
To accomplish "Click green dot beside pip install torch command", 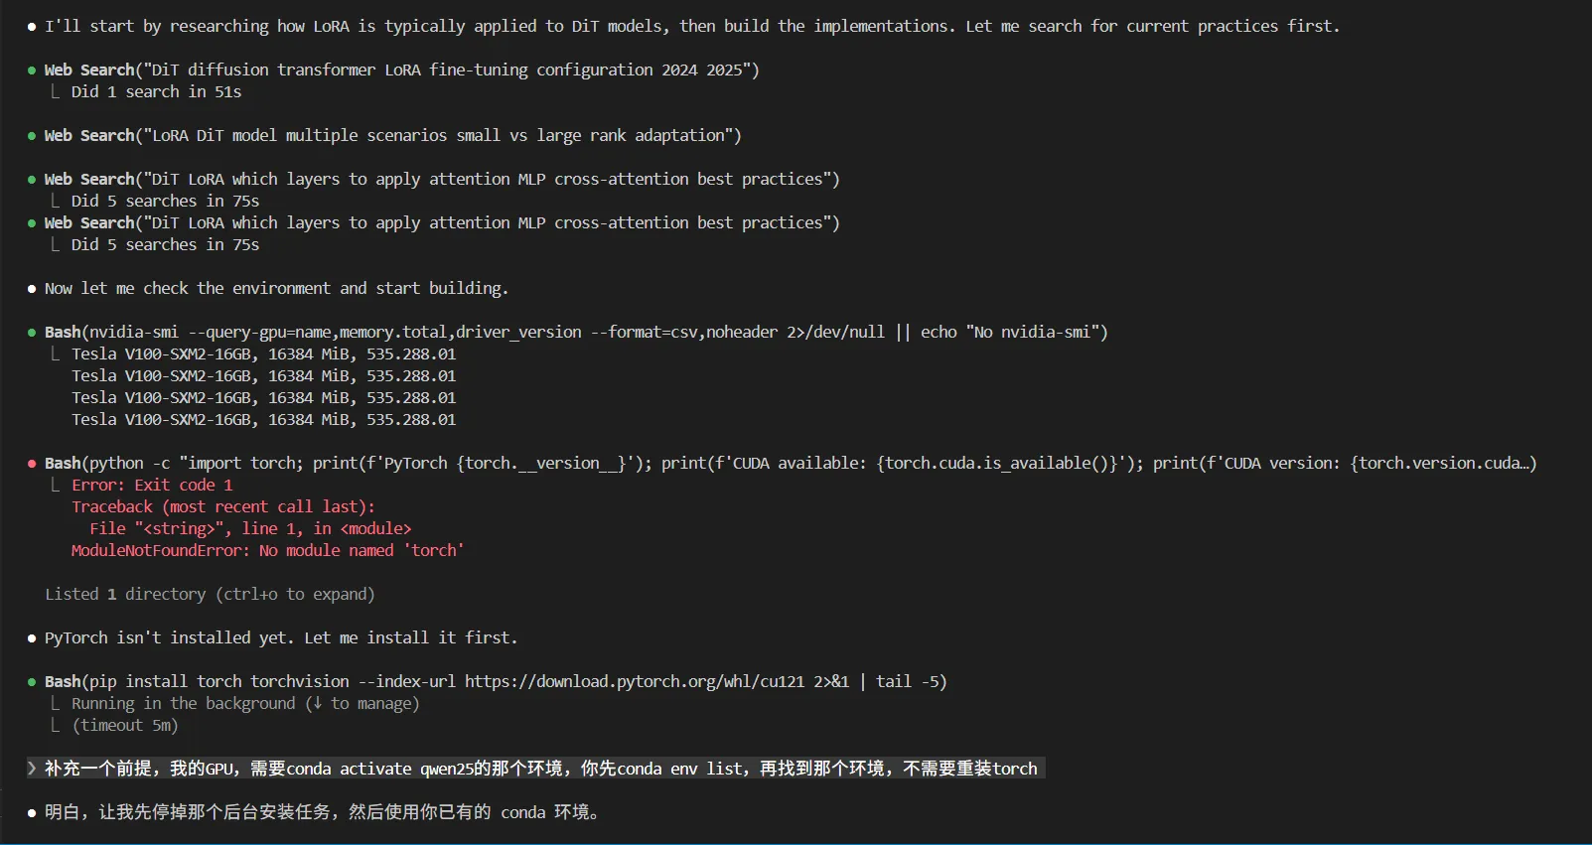I will (x=32, y=682).
